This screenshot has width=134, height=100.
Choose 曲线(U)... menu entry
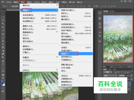tap(76, 16)
